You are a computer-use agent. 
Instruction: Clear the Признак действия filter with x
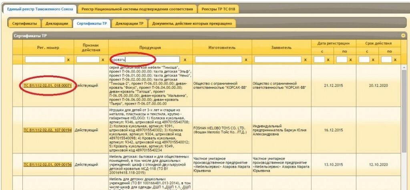(103, 60)
